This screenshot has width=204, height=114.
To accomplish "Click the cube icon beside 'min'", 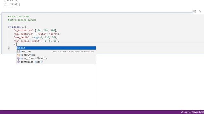I will 18,48.
